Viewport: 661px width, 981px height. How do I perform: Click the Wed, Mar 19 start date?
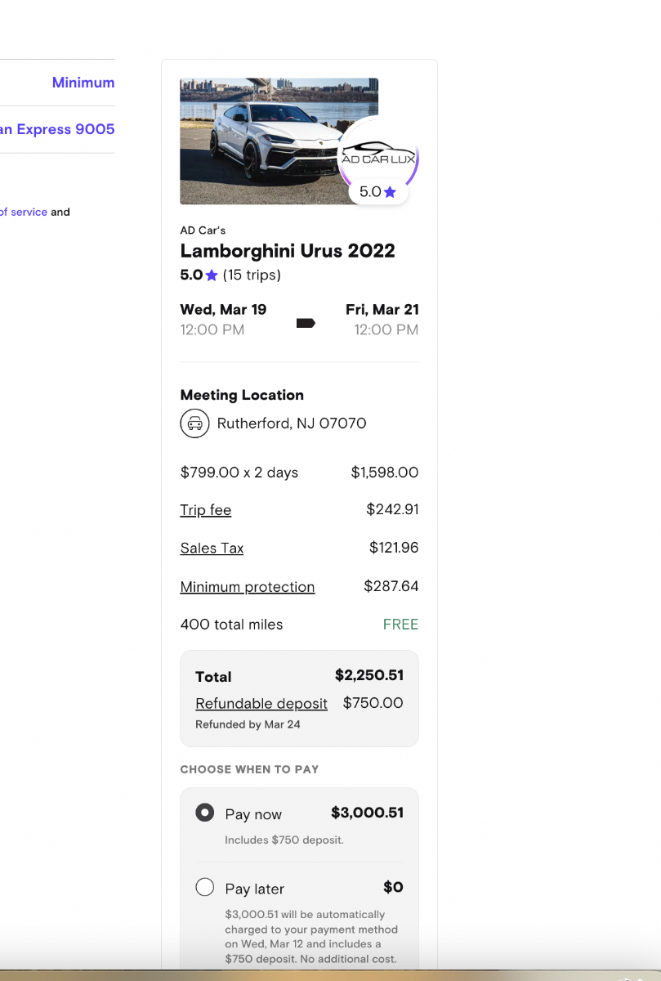coord(223,310)
